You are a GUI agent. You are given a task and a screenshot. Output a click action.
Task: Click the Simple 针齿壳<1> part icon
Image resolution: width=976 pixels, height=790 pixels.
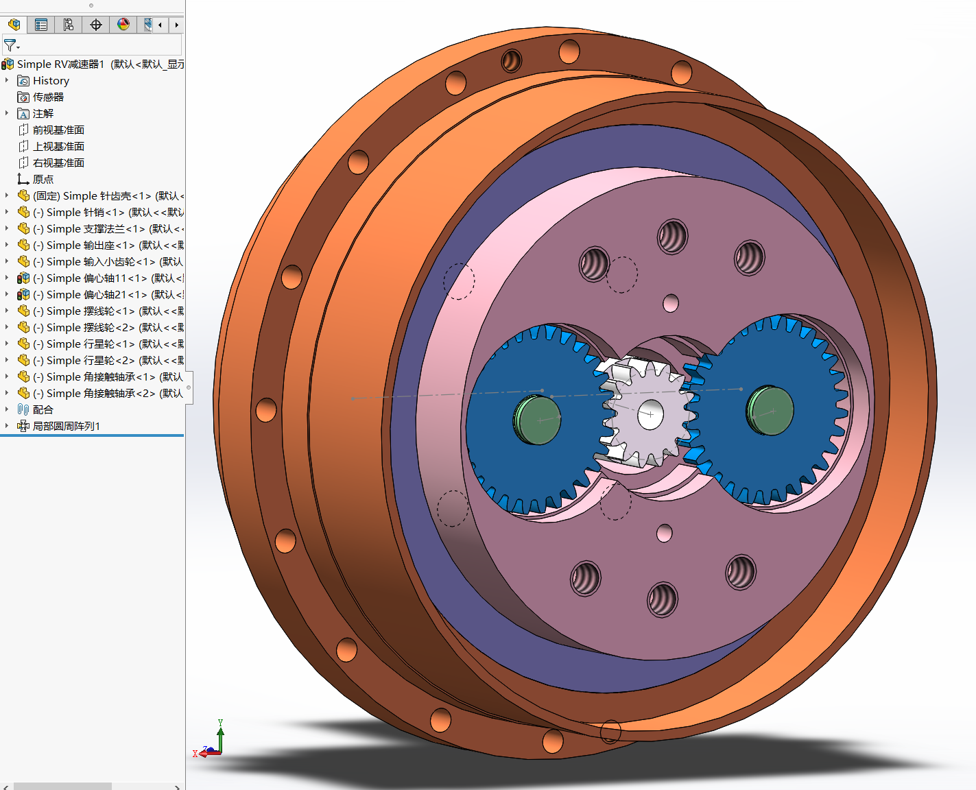pos(23,195)
